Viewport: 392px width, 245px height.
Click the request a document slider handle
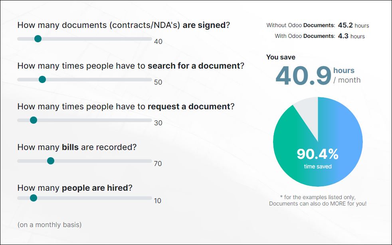(34, 120)
